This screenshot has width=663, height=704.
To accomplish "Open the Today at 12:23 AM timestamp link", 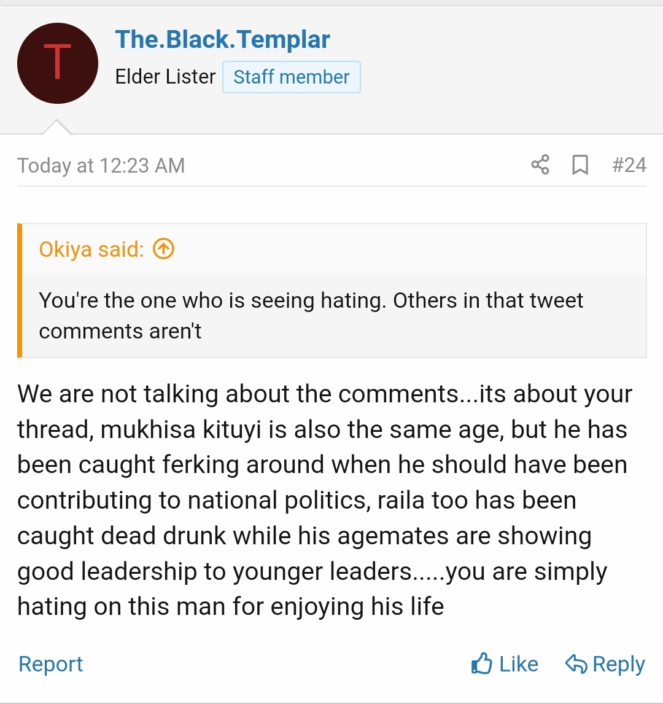I will click(101, 165).
